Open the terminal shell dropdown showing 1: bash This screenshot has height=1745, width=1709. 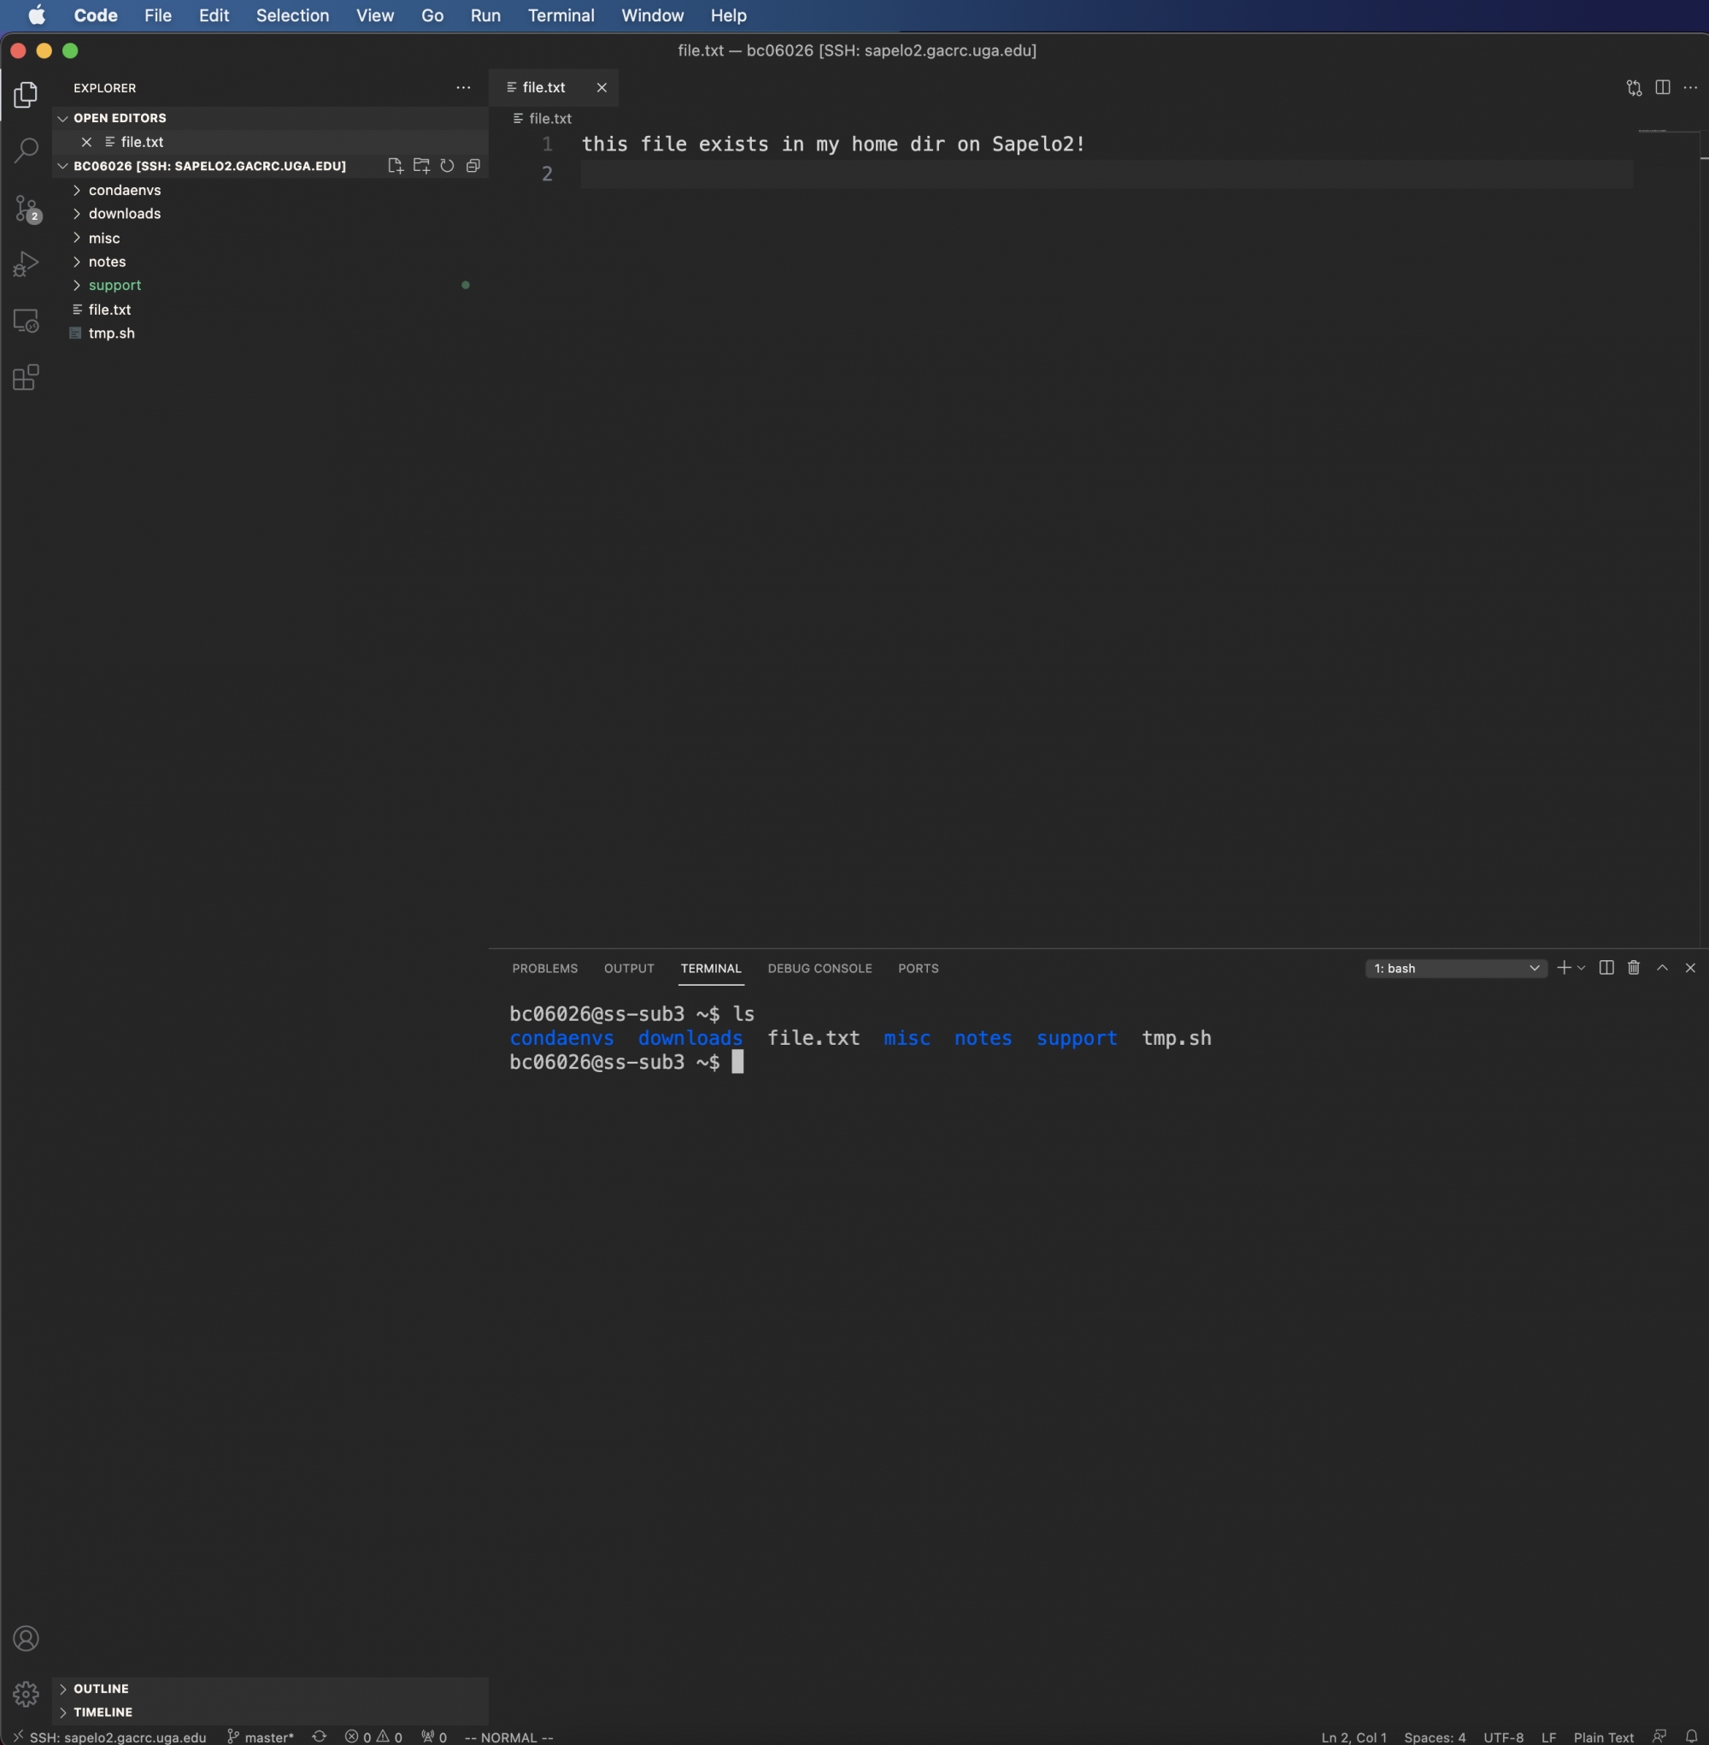pyautogui.click(x=1454, y=968)
